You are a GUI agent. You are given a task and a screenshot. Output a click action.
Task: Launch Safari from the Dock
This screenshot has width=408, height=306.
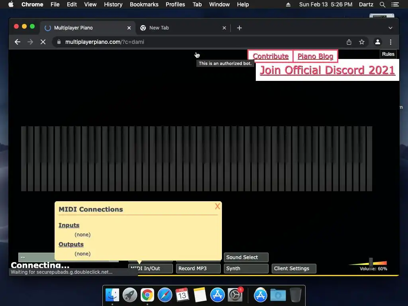tap(165, 295)
